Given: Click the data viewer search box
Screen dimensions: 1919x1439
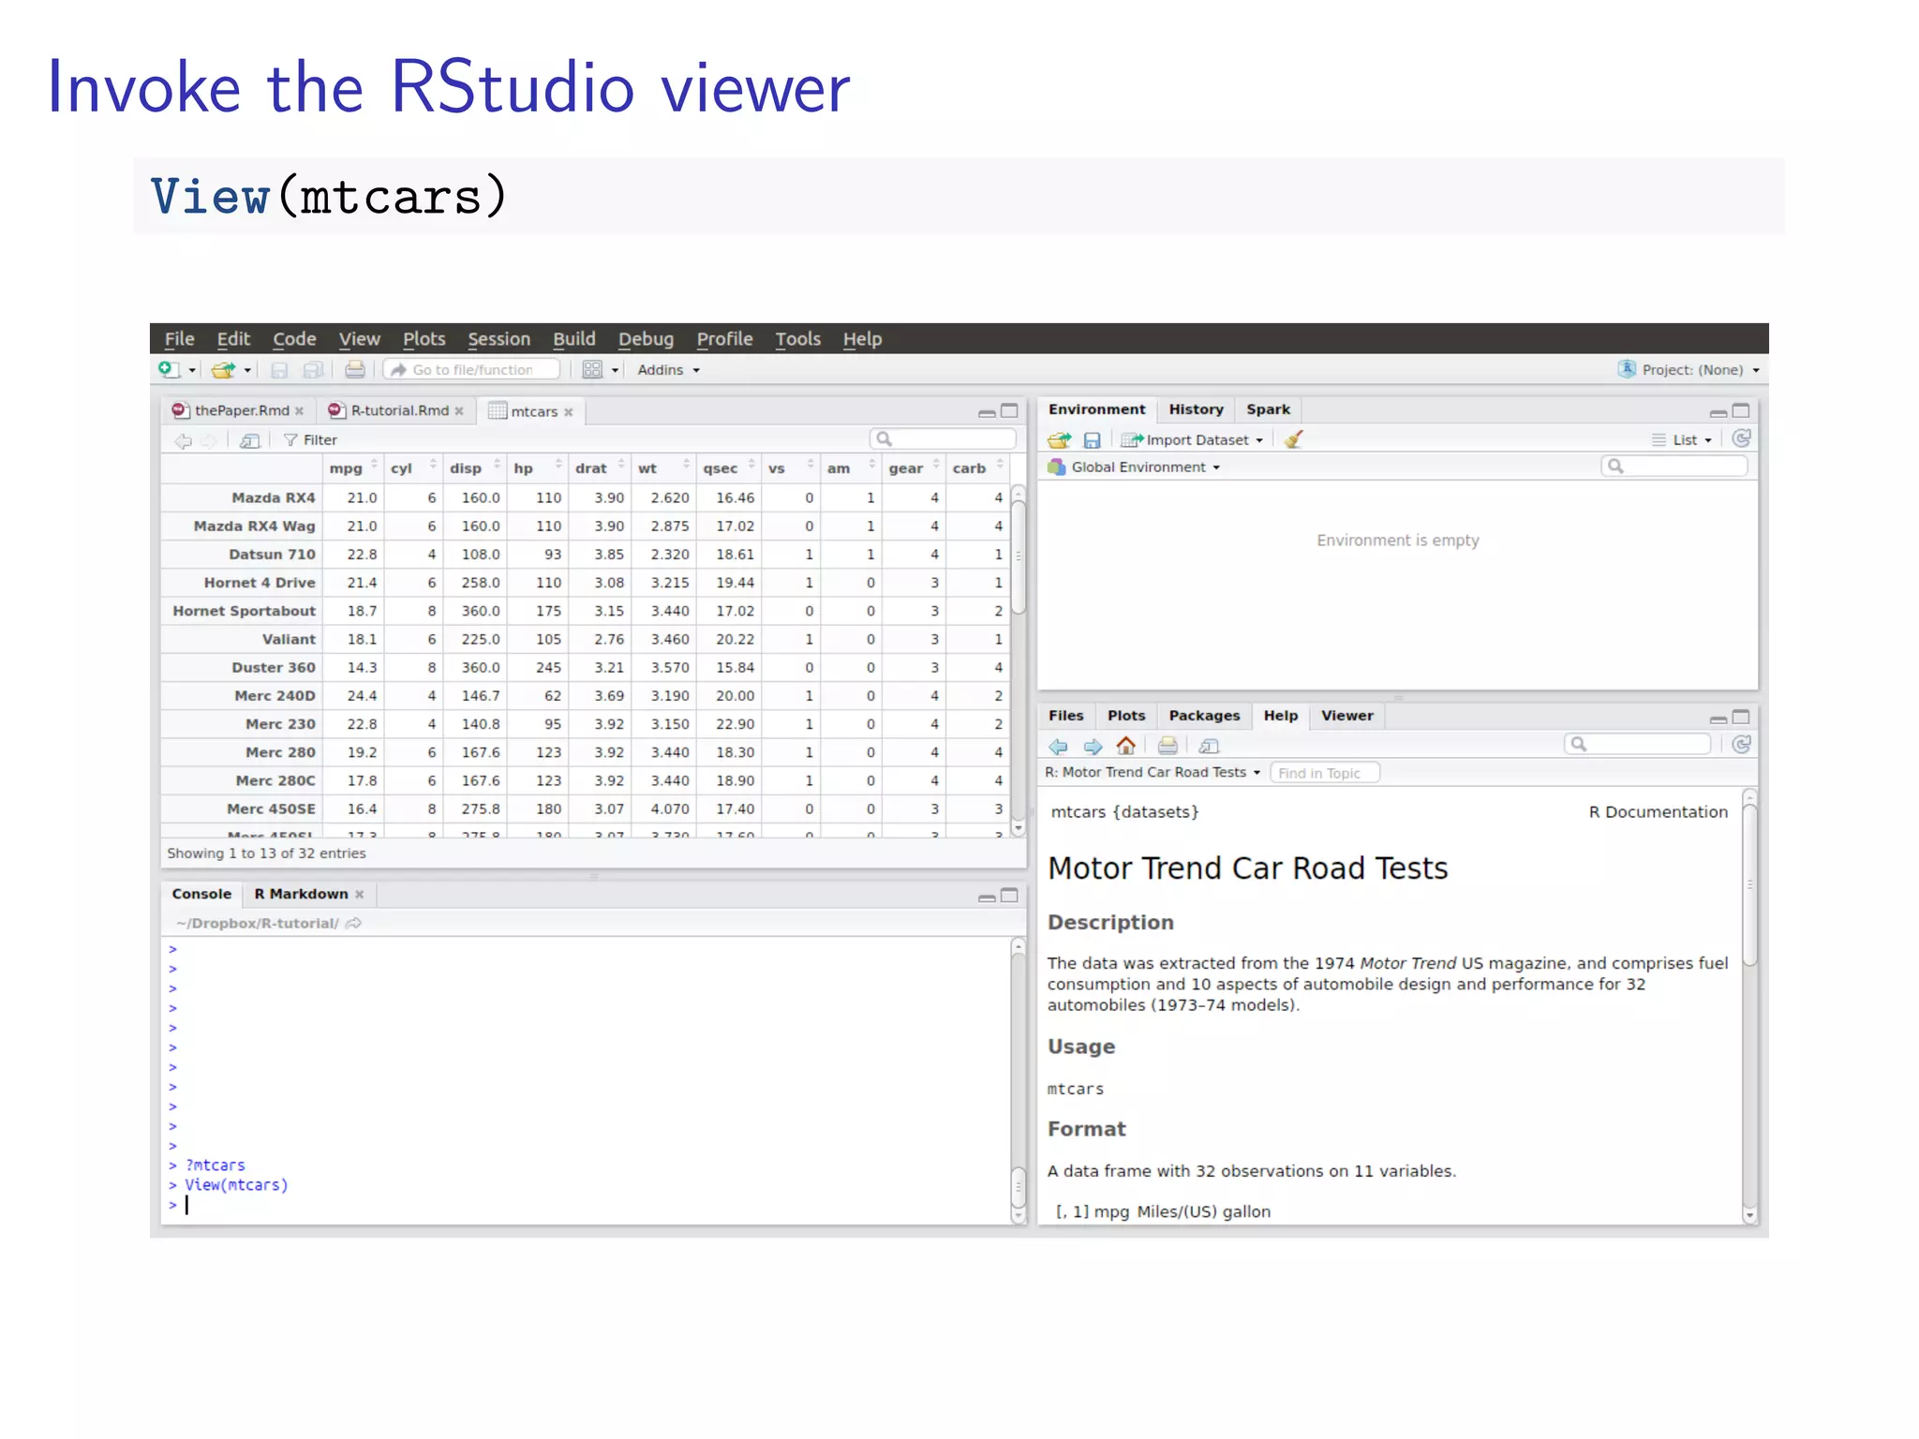Looking at the screenshot, I should 943,438.
